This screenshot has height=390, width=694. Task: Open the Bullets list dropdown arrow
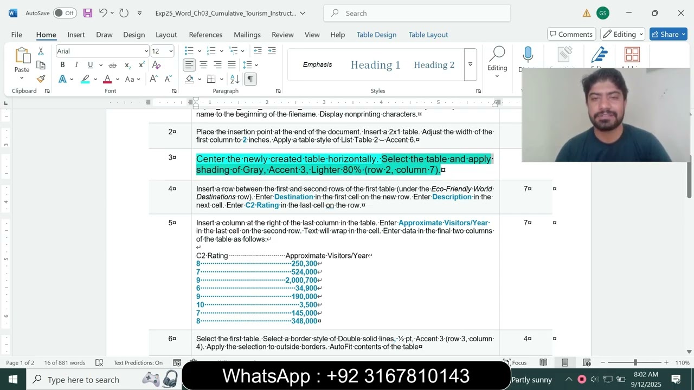200,51
